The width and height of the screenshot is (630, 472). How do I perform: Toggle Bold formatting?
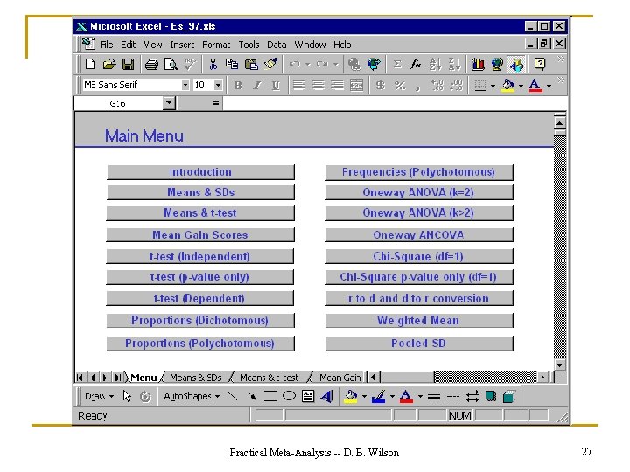[x=238, y=85]
